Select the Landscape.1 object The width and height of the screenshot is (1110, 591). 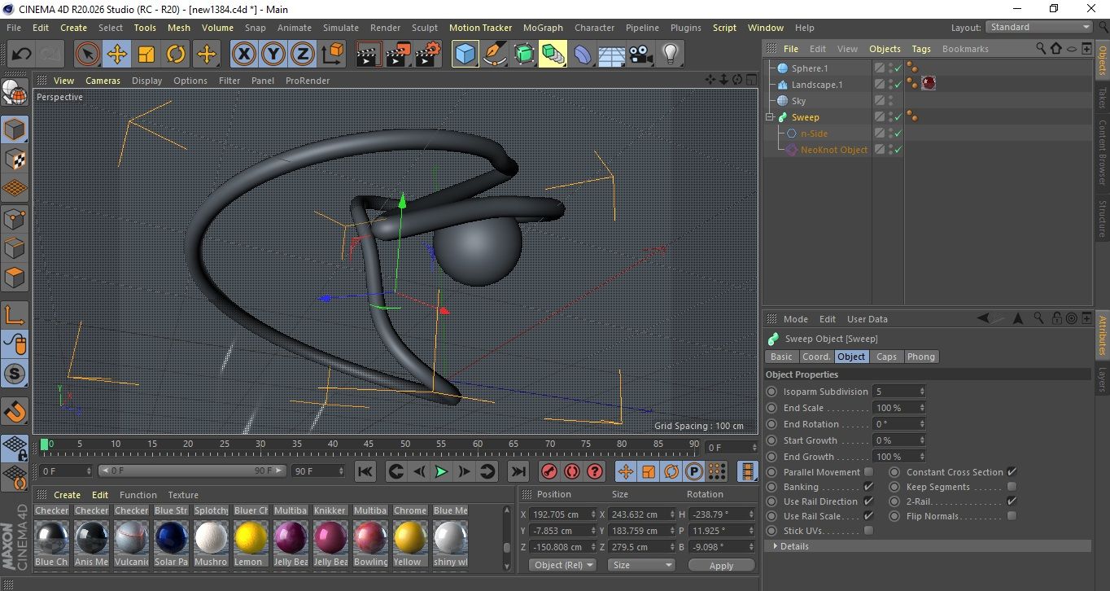coord(817,85)
